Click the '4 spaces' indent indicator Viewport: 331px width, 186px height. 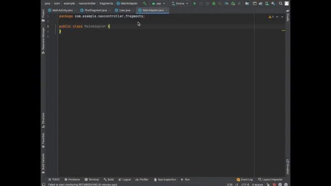click(x=258, y=184)
